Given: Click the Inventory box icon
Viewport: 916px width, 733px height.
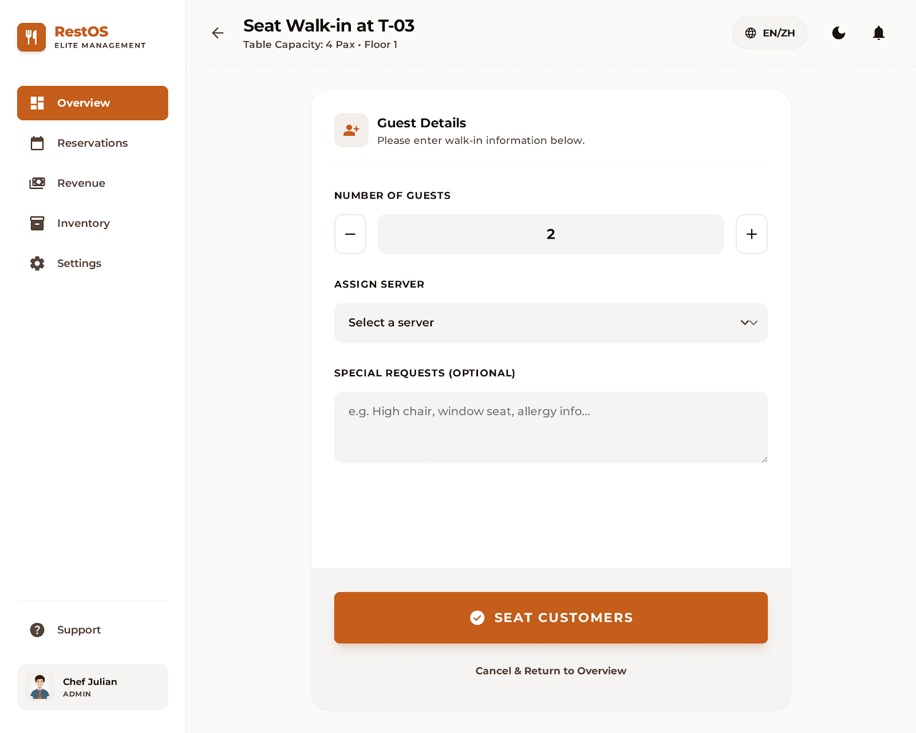Looking at the screenshot, I should 37,223.
